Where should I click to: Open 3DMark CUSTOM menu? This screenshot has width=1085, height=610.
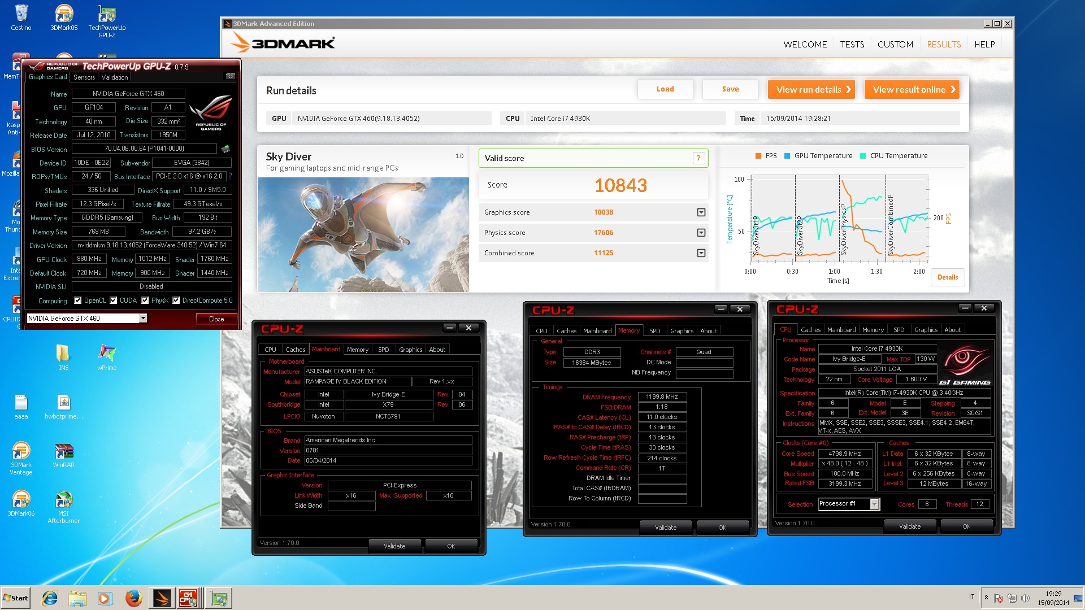point(895,45)
